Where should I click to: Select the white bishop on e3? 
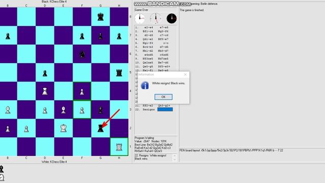pyautogui.click(x=63, y=110)
